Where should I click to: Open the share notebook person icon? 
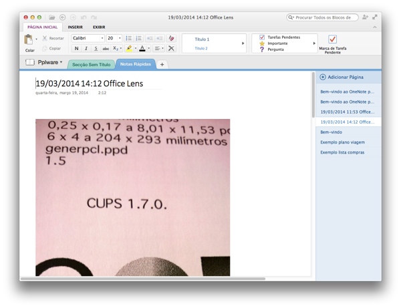click(x=365, y=17)
